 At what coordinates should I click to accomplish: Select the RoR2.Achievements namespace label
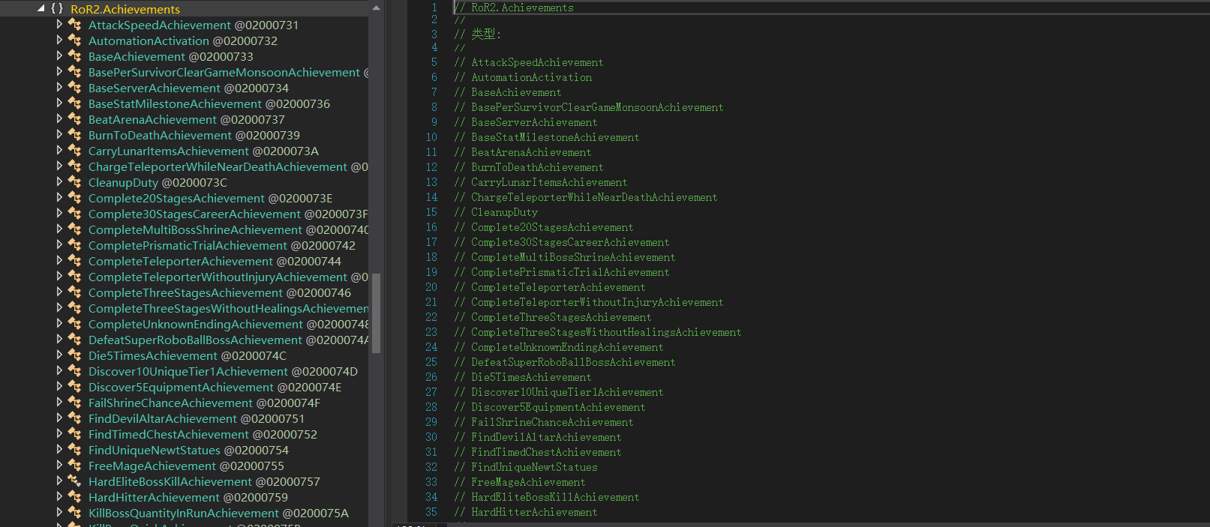tap(125, 9)
